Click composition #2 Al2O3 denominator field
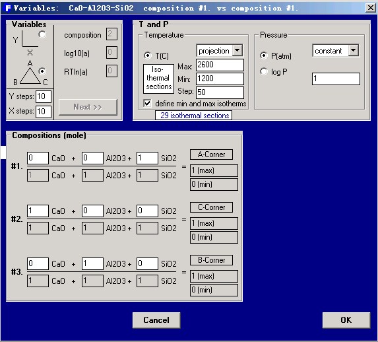378x342 pixels. click(92, 228)
